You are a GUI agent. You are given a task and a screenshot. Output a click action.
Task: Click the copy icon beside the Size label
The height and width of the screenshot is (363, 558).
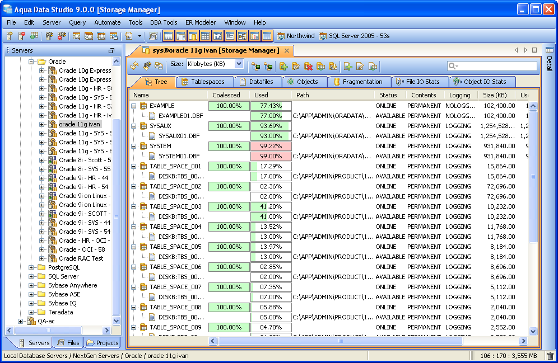click(x=159, y=66)
